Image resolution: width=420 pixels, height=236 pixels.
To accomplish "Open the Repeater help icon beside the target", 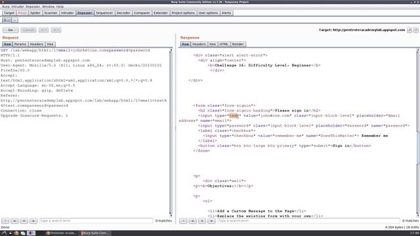I will (415, 30).
